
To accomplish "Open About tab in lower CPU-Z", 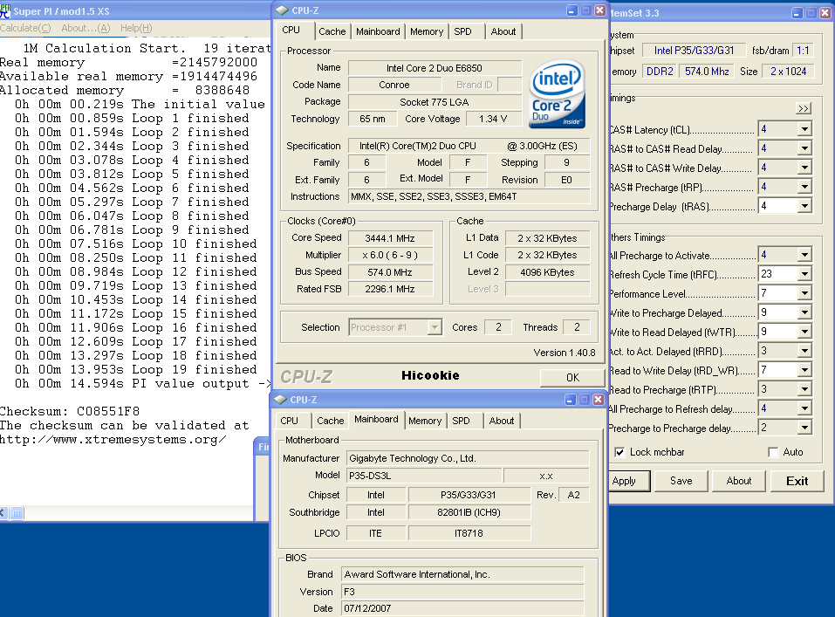I will [x=502, y=421].
